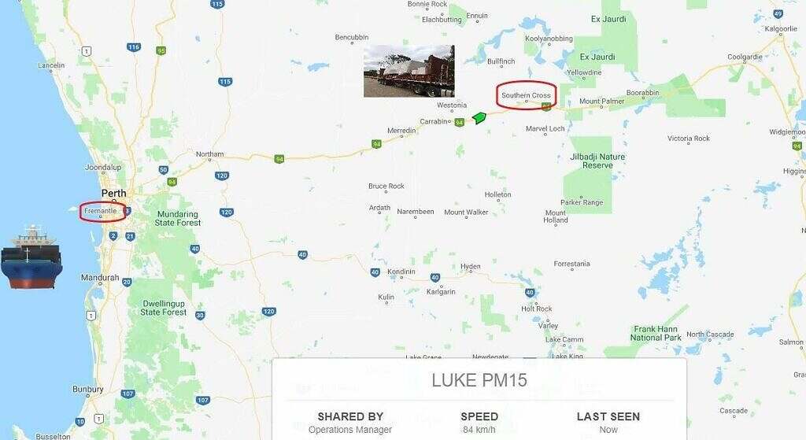Click route 107 shield near Bunbury

pyautogui.click(x=128, y=394)
